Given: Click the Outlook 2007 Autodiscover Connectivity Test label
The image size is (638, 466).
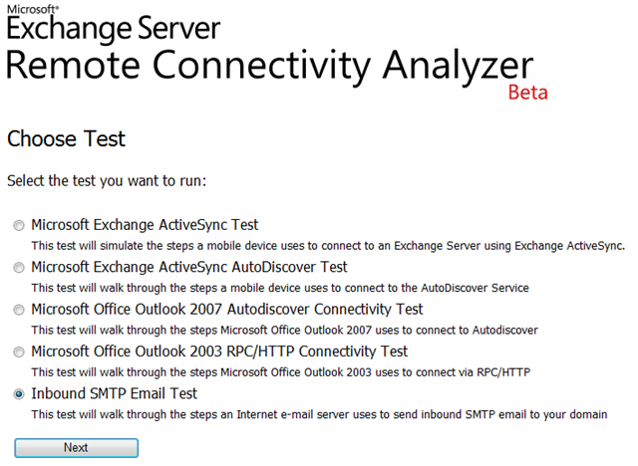Looking at the screenshot, I should [227, 310].
